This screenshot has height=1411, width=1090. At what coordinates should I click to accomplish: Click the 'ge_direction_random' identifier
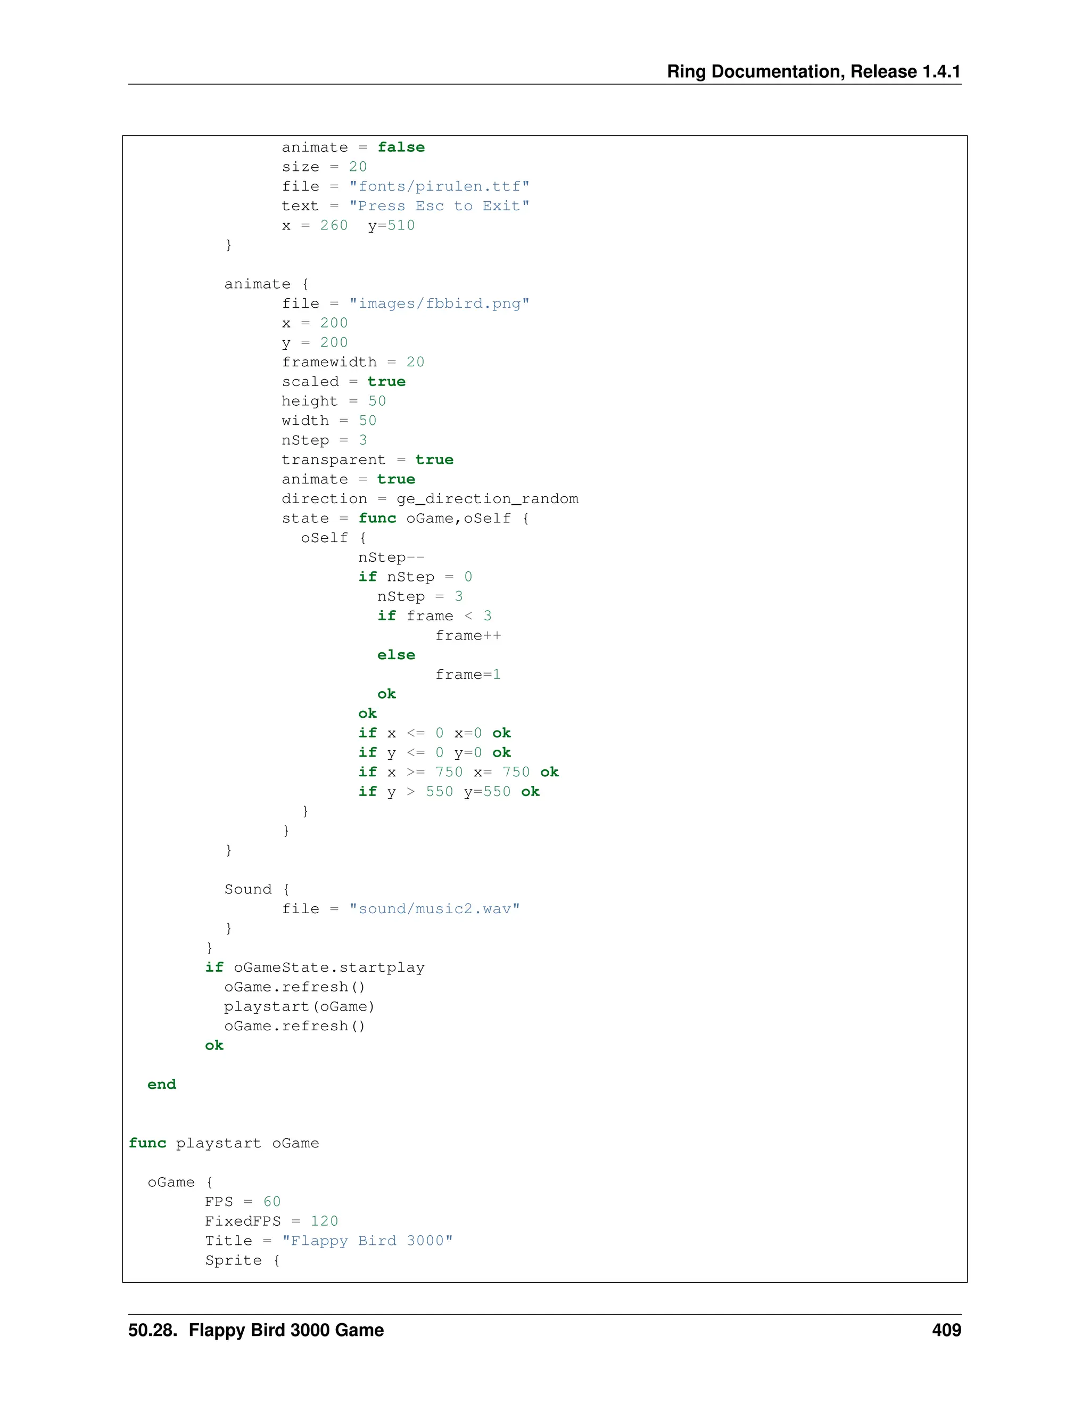(x=487, y=499)
